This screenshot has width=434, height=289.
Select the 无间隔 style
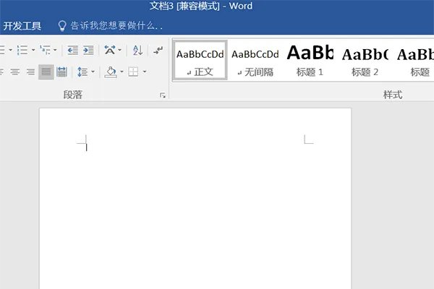click(255, 60)
